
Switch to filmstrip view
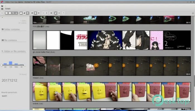pyautogui.click(x=35, y=13)
